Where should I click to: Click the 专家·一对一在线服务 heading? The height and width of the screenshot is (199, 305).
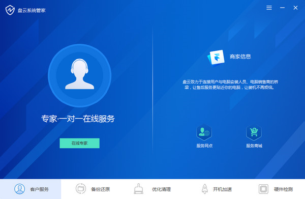(x=78, y=119)
